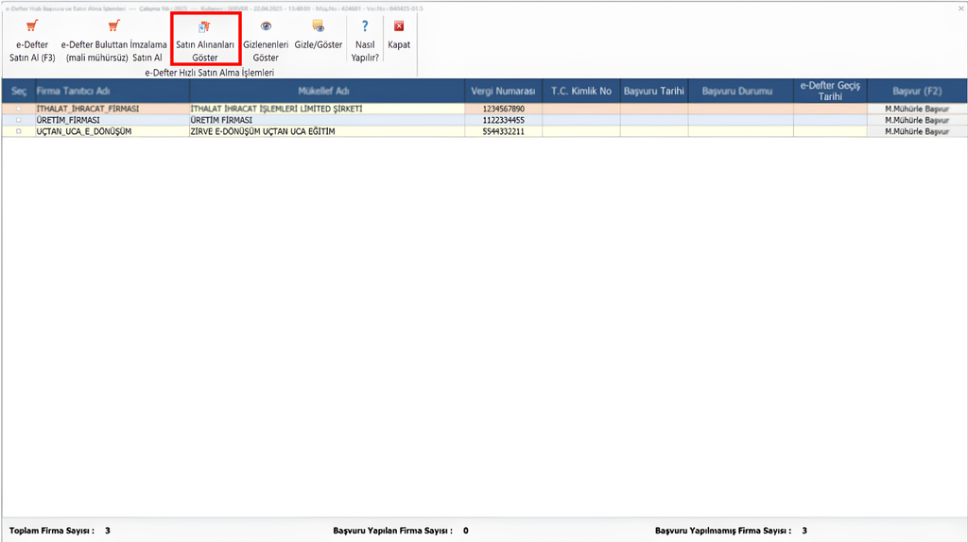Screen dimensions: 968x542
Task: Select the UÇTAN_UCA_E_DÖNÜŞÜM cell
Action: pyautogui.click(x=112, y=131)
